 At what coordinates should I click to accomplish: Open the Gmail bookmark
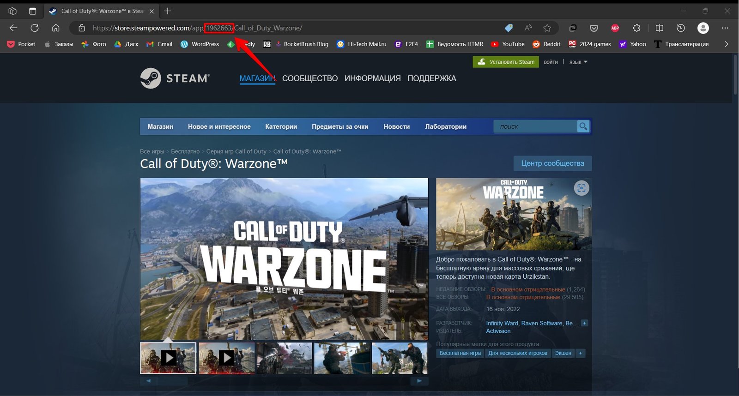point(159,44)
